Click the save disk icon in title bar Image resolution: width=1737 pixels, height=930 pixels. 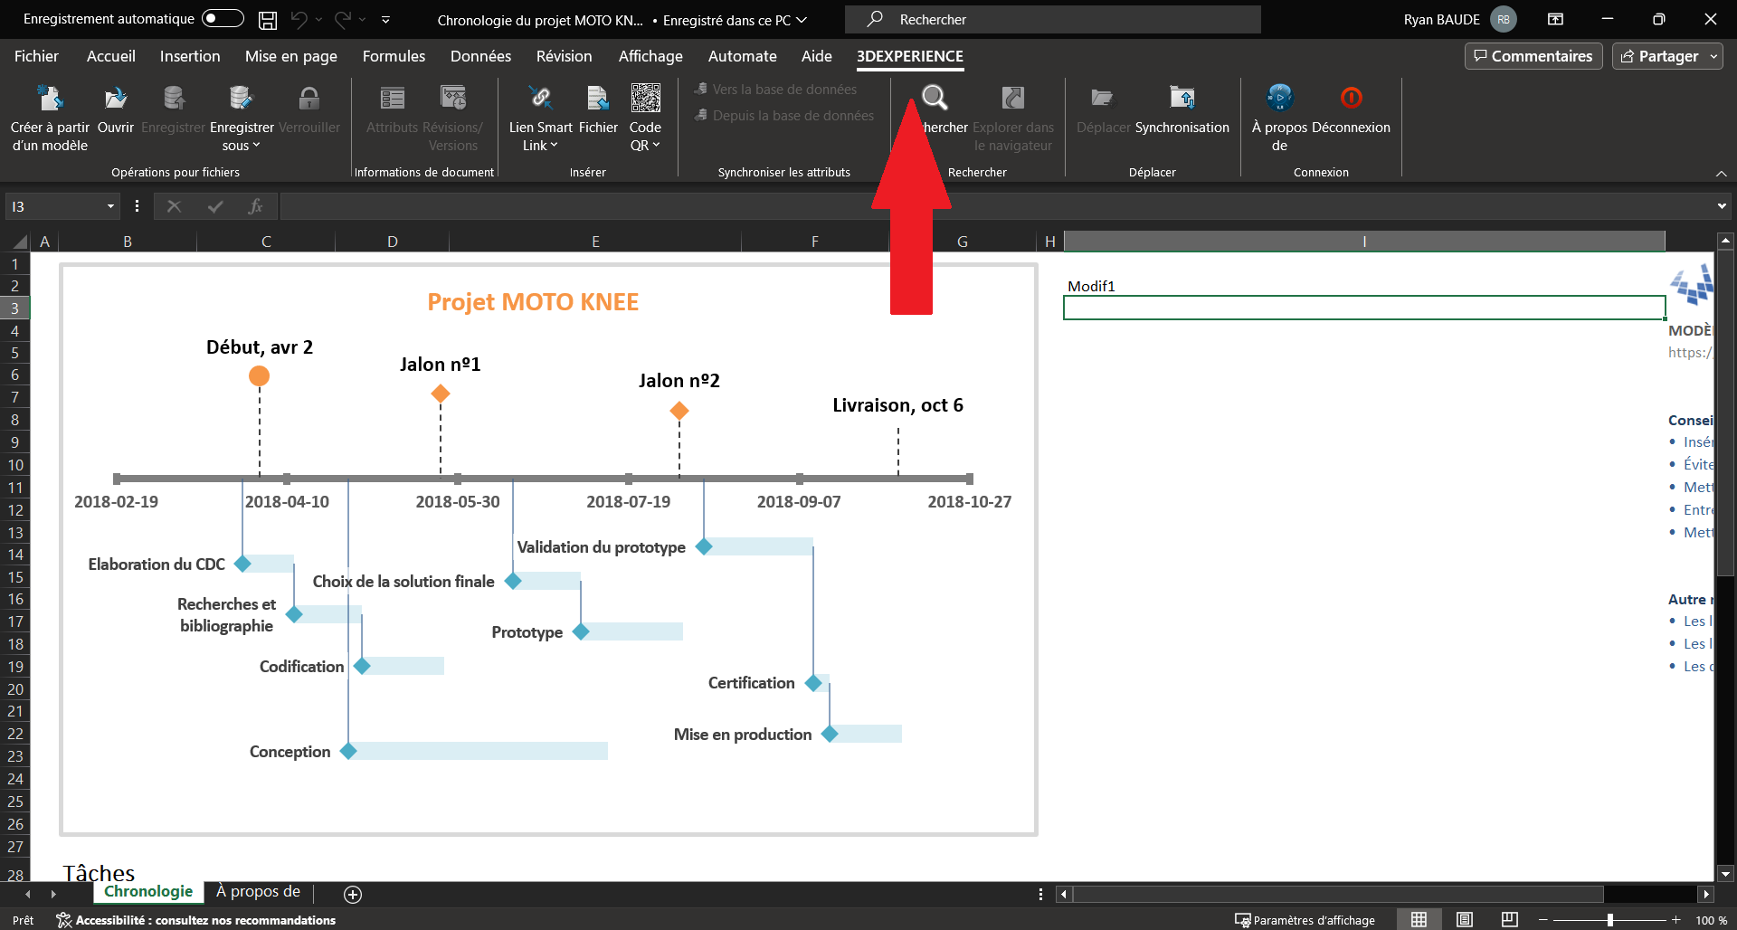tap(268, 20)
